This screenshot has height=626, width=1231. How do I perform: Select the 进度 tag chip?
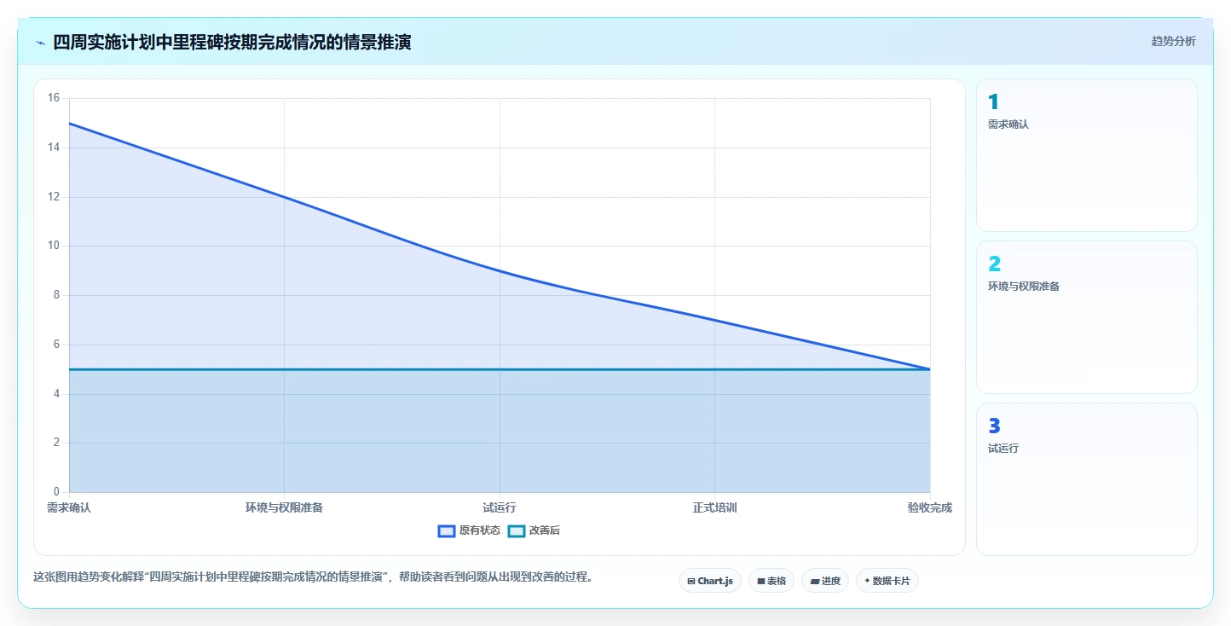(x=825, y=581)
